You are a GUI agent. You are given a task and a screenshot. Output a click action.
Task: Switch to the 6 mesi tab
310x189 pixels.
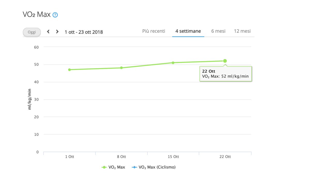[218, 31]
